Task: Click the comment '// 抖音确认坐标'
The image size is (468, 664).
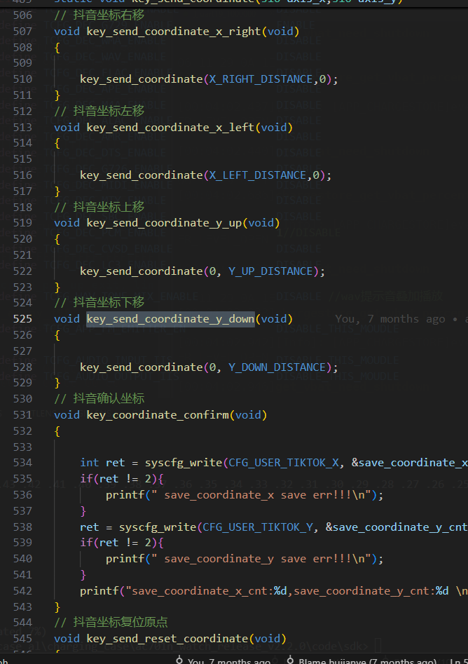Action: coord(99,398)
